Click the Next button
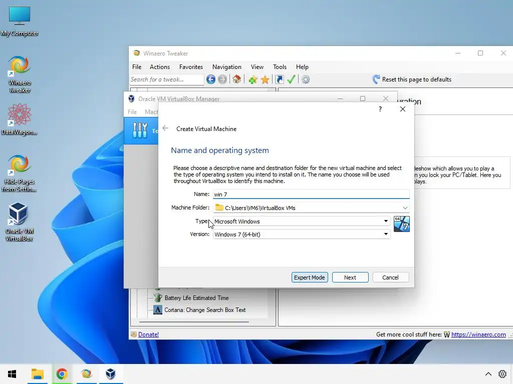This screenshot has width=513, height=384. (350, 277)
